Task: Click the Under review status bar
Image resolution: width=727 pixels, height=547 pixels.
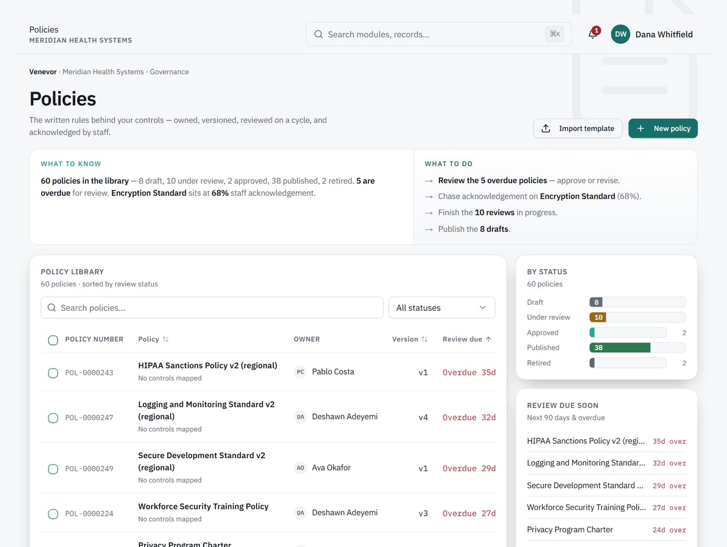Action: pos(637,317)
